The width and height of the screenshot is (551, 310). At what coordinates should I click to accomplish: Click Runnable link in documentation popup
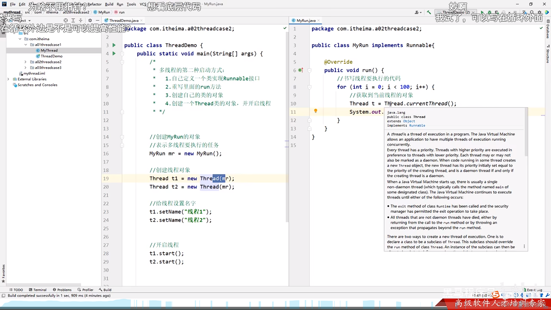(417, 125)
